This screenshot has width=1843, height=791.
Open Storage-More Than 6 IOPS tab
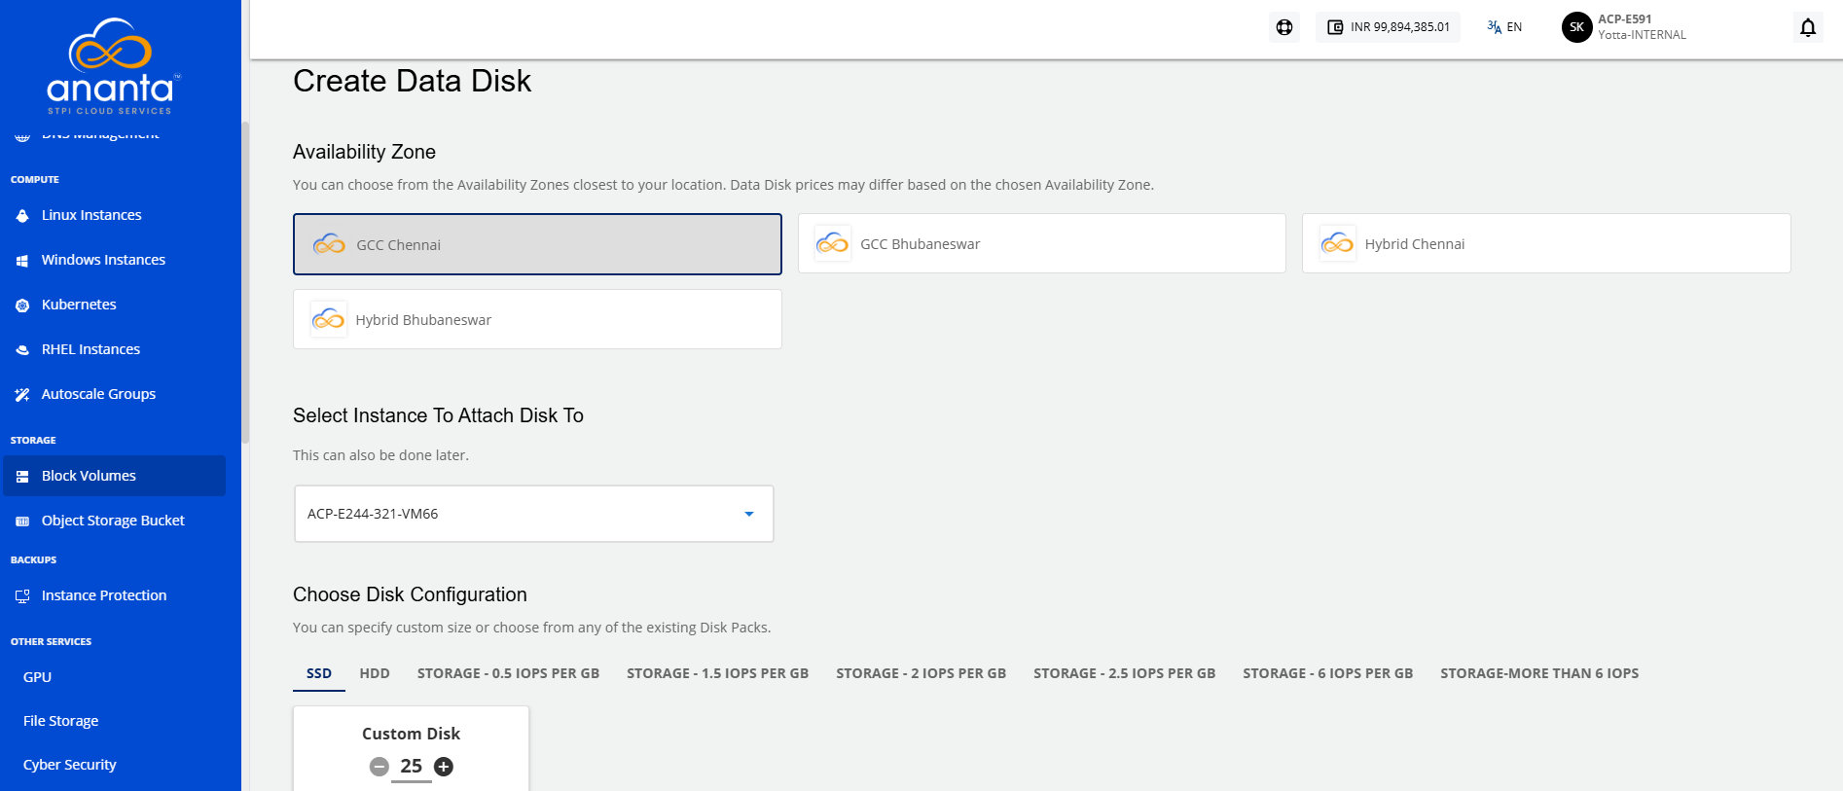[1539, 673]
